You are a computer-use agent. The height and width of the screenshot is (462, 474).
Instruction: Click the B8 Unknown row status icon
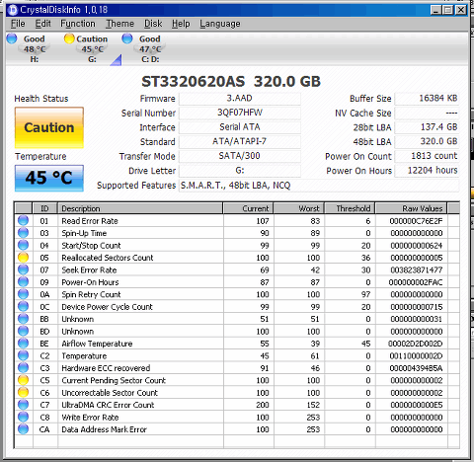pos(23,319)
